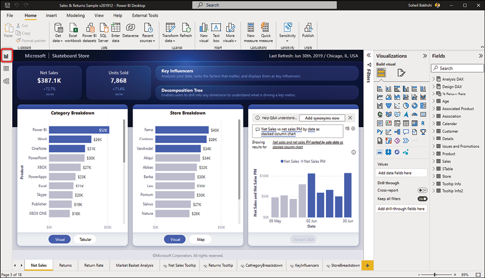Expand the Filters pane arrow
The width and height of the screenshot is (485, 278).
pos(369,55)
